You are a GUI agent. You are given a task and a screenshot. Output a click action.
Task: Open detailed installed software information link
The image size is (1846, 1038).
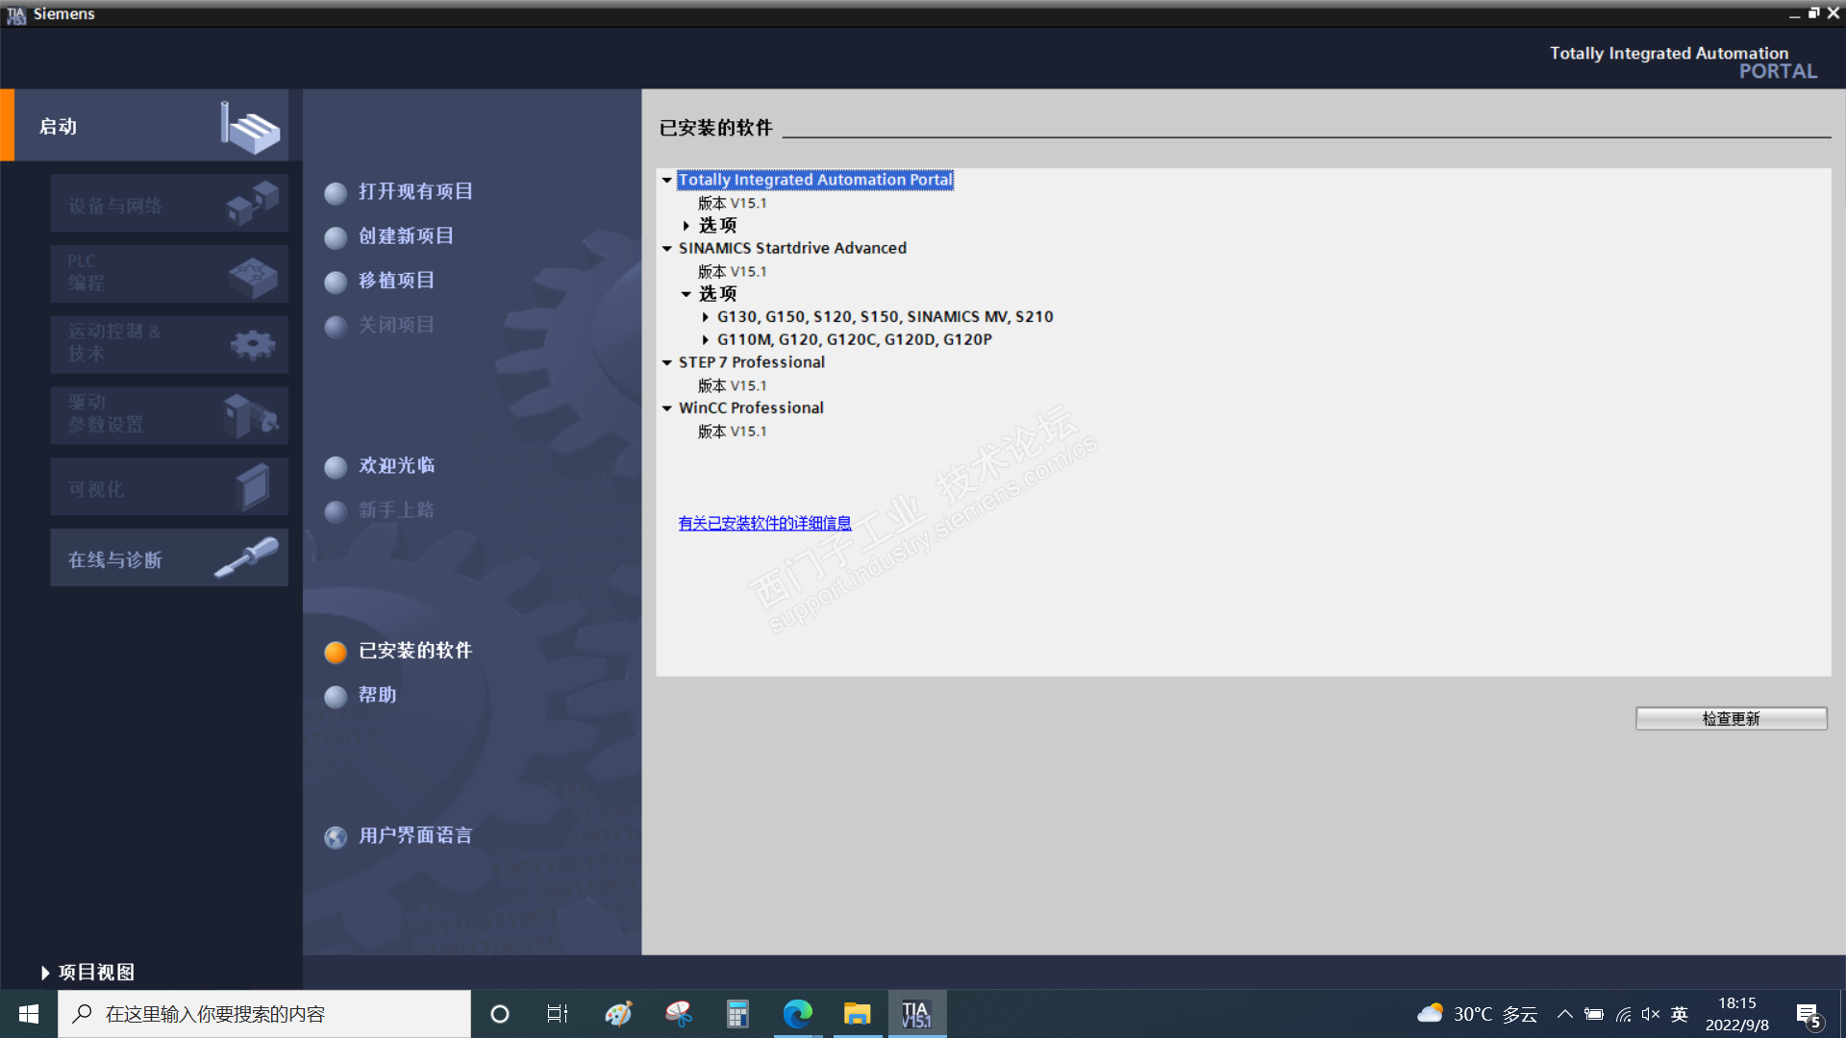[x=764, y=523]
